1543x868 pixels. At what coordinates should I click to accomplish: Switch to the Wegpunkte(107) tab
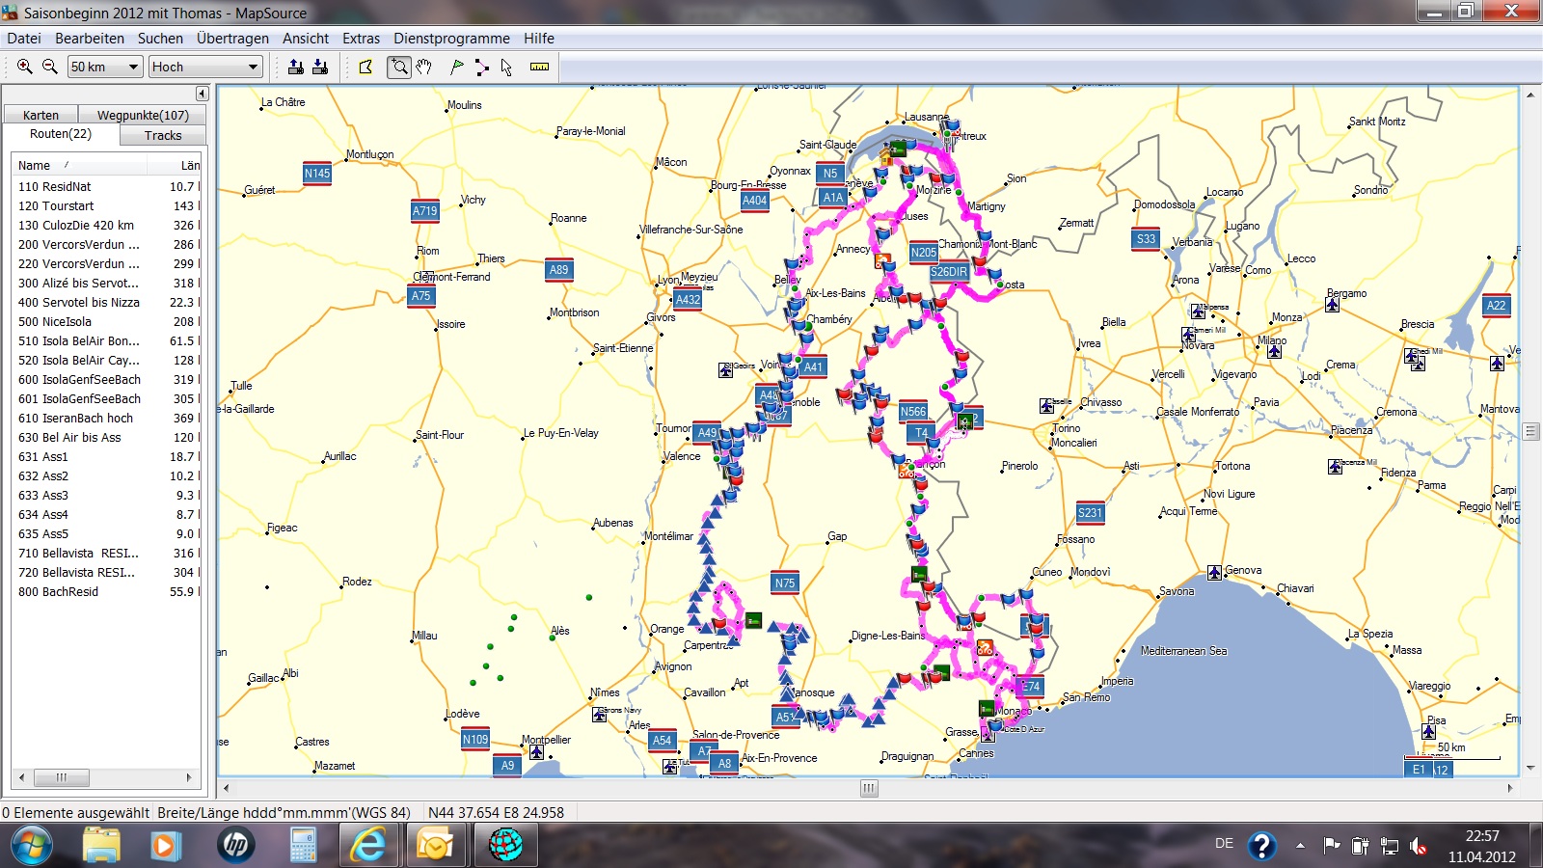(x=142, y=115)
